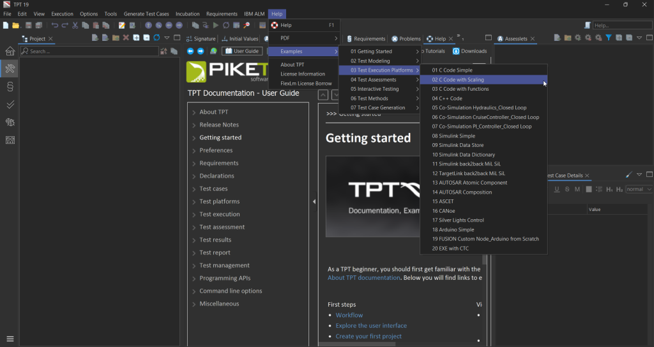Click the green run play icon
The height and width of the screenshot is (347, 654).
(x=216, y=25)
